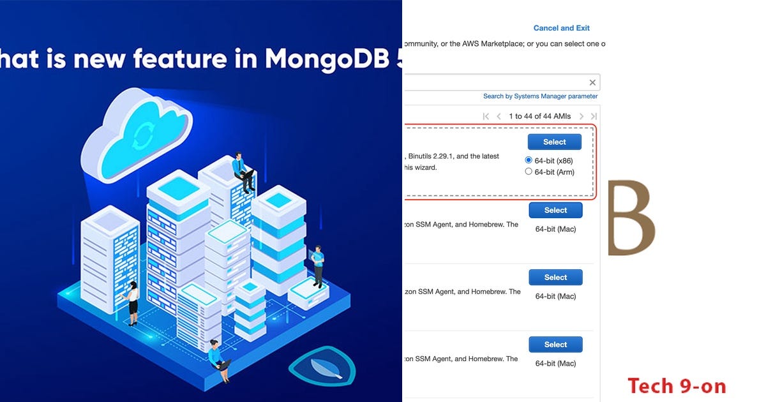Go to the previous page of AMIs
766x402 pixels.
click(499, 116)
